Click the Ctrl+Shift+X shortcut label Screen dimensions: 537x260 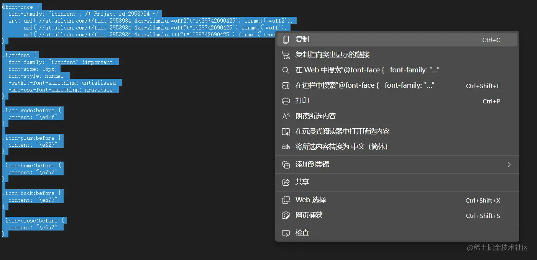483,201
